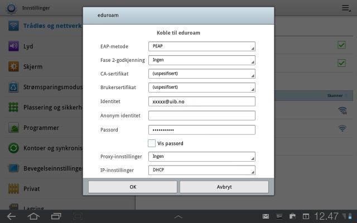This screenshot has height=223, width=357.
Task: Open the recent apps icon
Action: pyautogui.click(x=56, y=216)
